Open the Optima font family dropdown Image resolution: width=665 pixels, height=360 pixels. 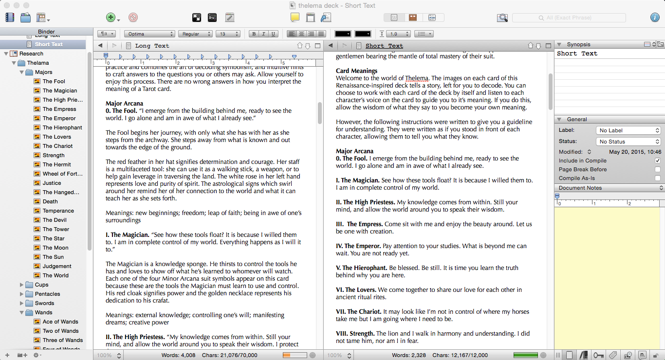149,34
